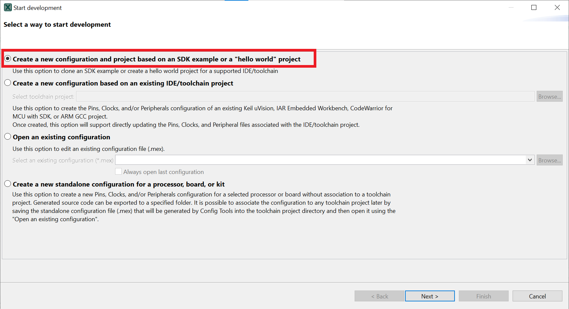569x309 pixels.
Task: Click inside the existing configuration (*.mex) combo box
Action: [320, 160]
